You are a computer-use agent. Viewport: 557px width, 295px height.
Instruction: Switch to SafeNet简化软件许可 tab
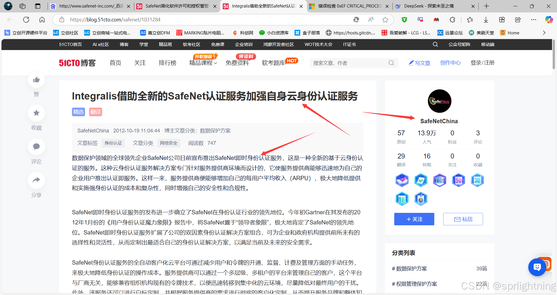[x=176, y=6]
